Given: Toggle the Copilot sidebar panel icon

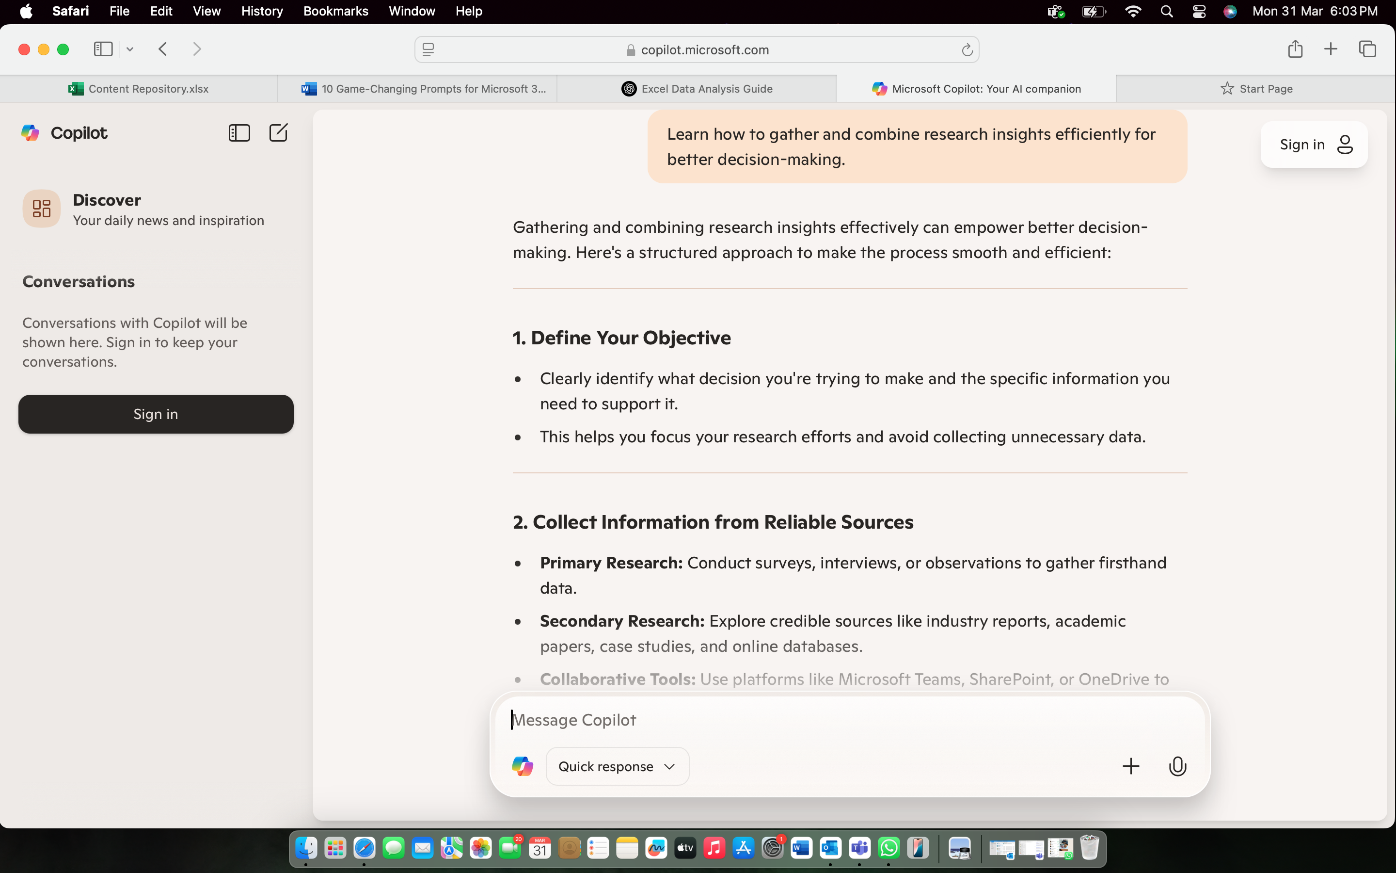Looking at the screenshot, I should (x=239, y=133).
